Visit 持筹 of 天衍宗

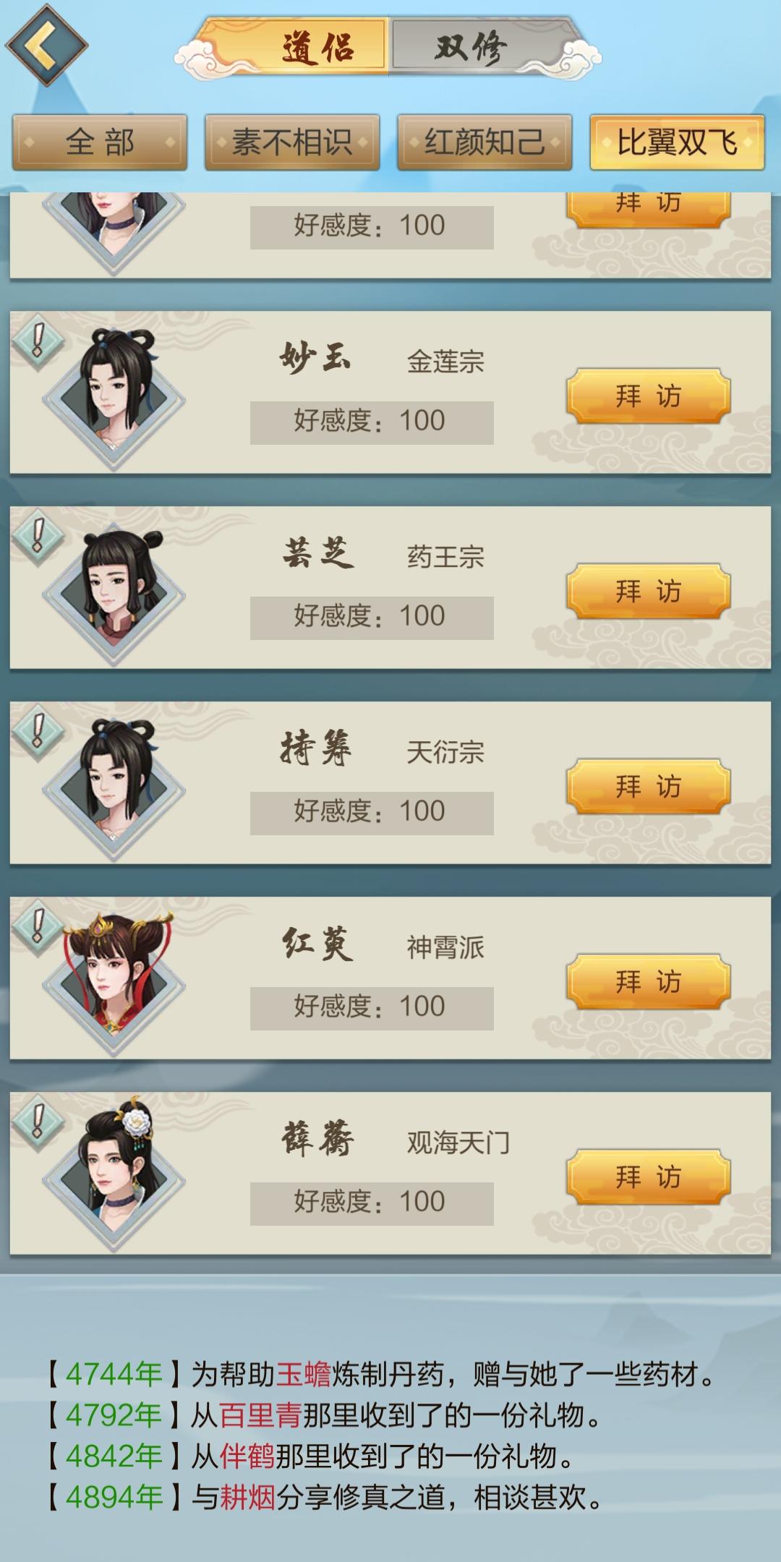648,787
